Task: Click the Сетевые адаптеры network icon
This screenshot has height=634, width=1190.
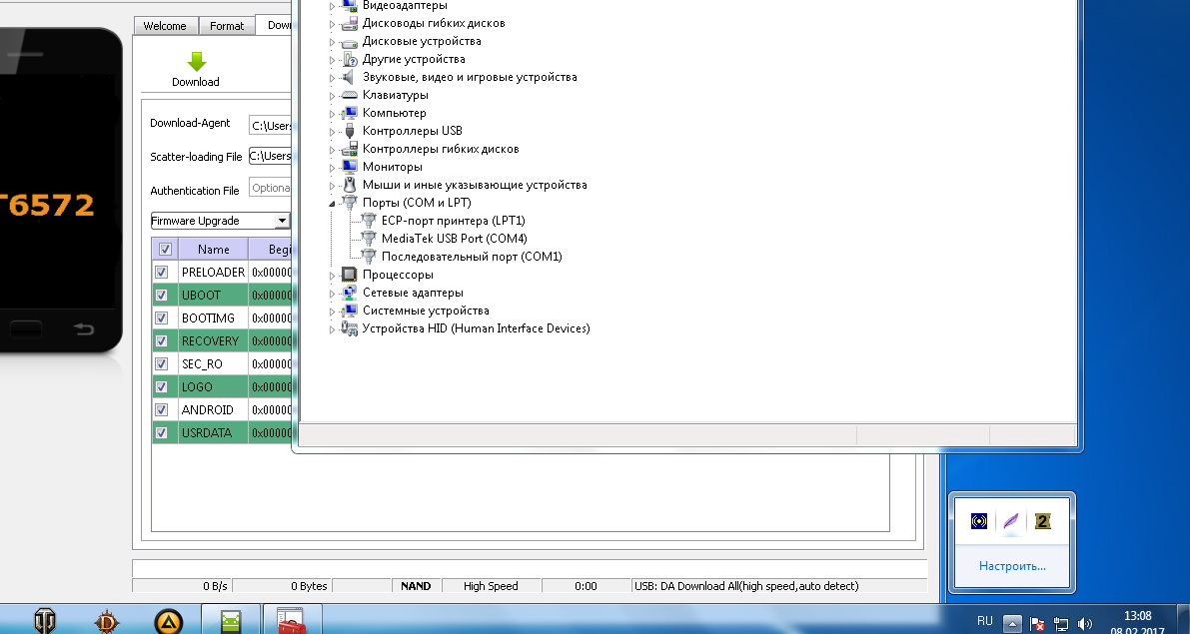Action: click(x=349, y=293)
